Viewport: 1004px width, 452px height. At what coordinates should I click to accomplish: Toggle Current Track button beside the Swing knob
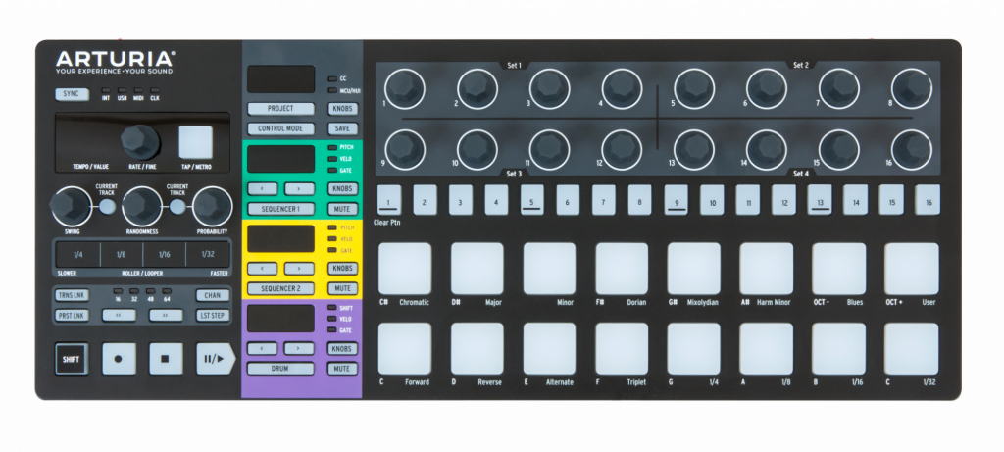pos(107,206)
